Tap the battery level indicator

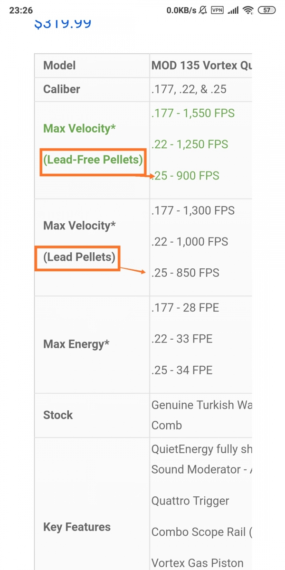267,10
